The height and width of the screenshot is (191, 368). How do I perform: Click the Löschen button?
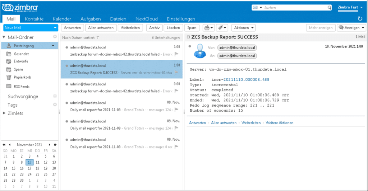click(173, 28)
